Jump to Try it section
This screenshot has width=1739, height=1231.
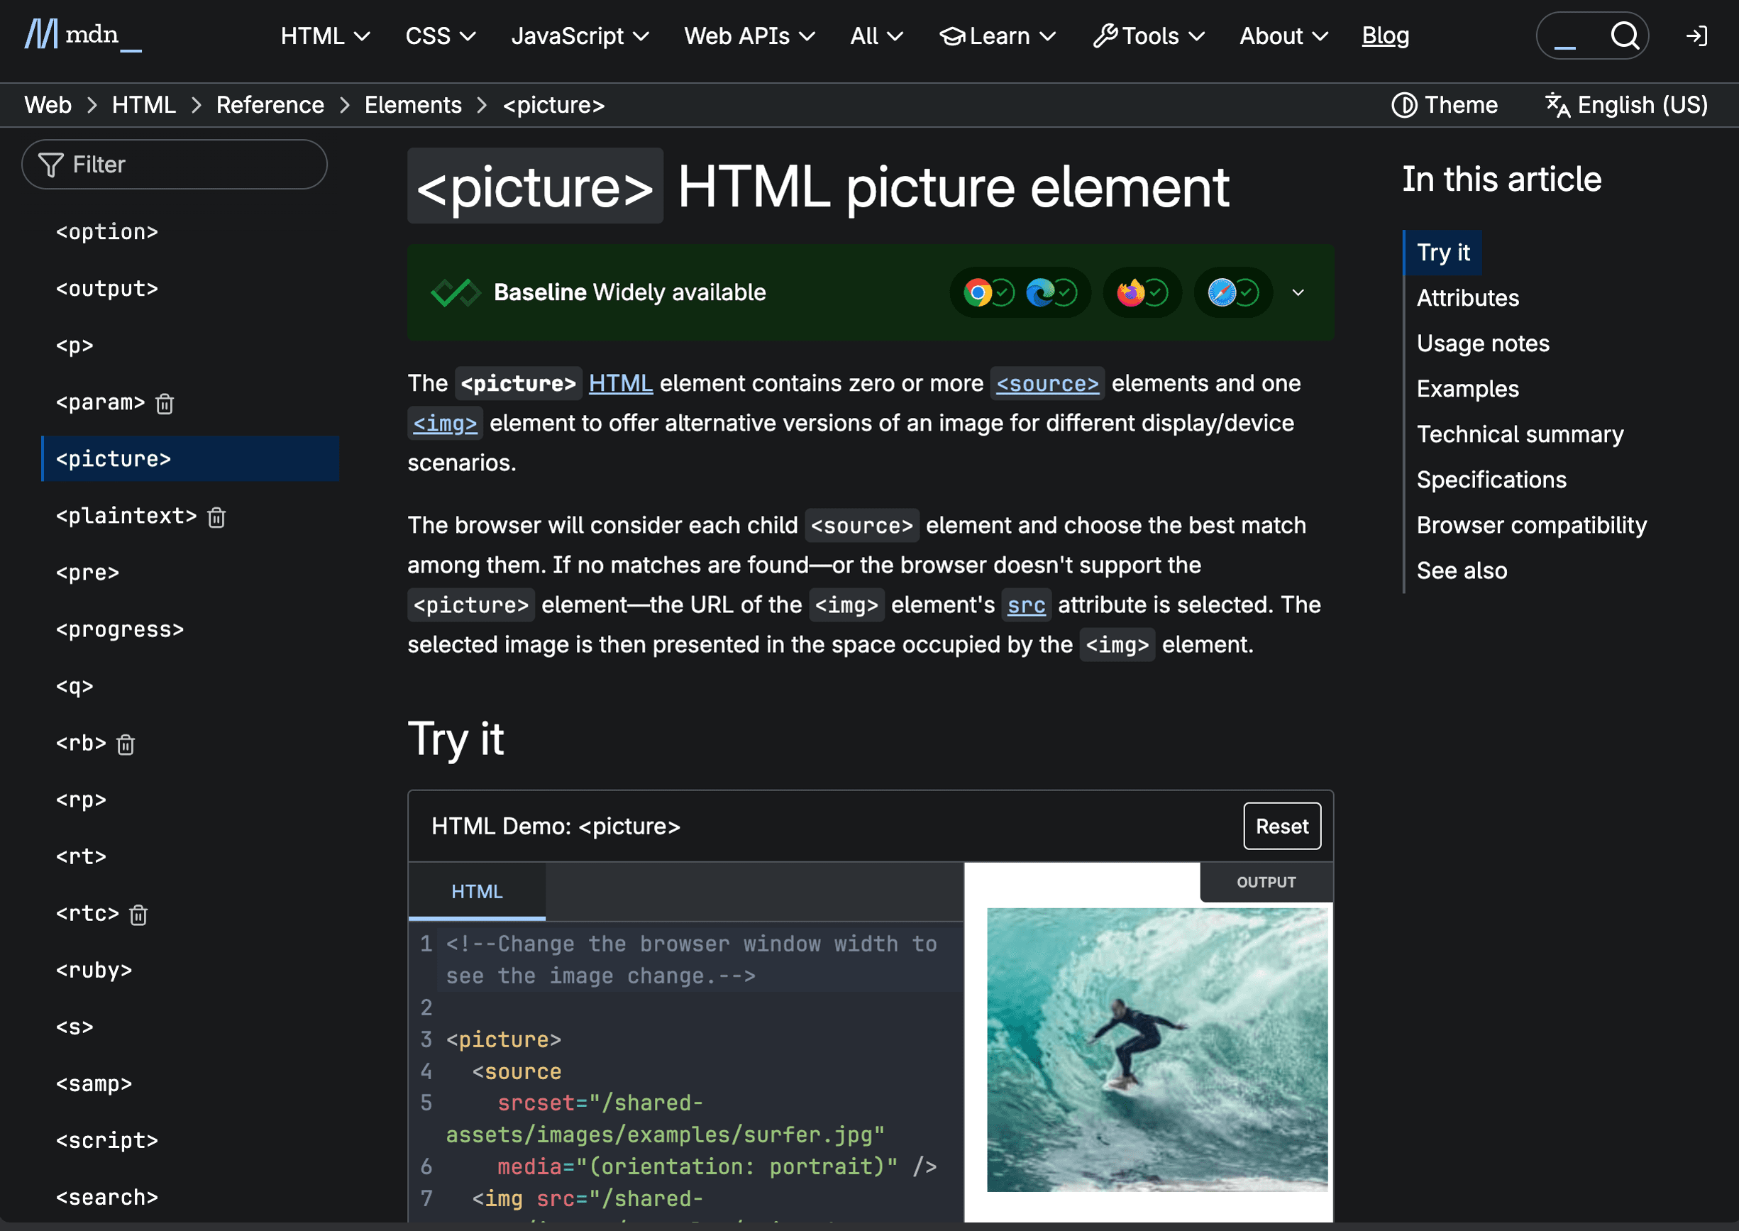[x=1442, y=253]
